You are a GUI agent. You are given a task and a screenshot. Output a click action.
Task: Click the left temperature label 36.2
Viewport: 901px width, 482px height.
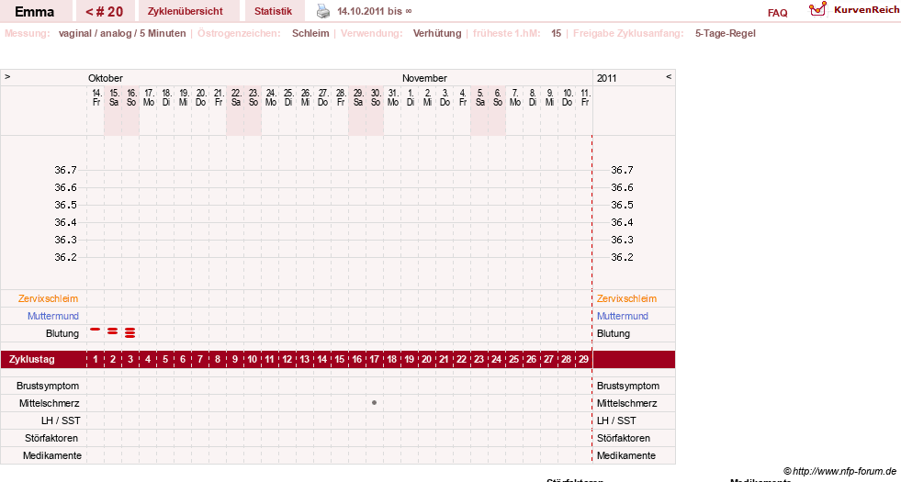(65, 257)
